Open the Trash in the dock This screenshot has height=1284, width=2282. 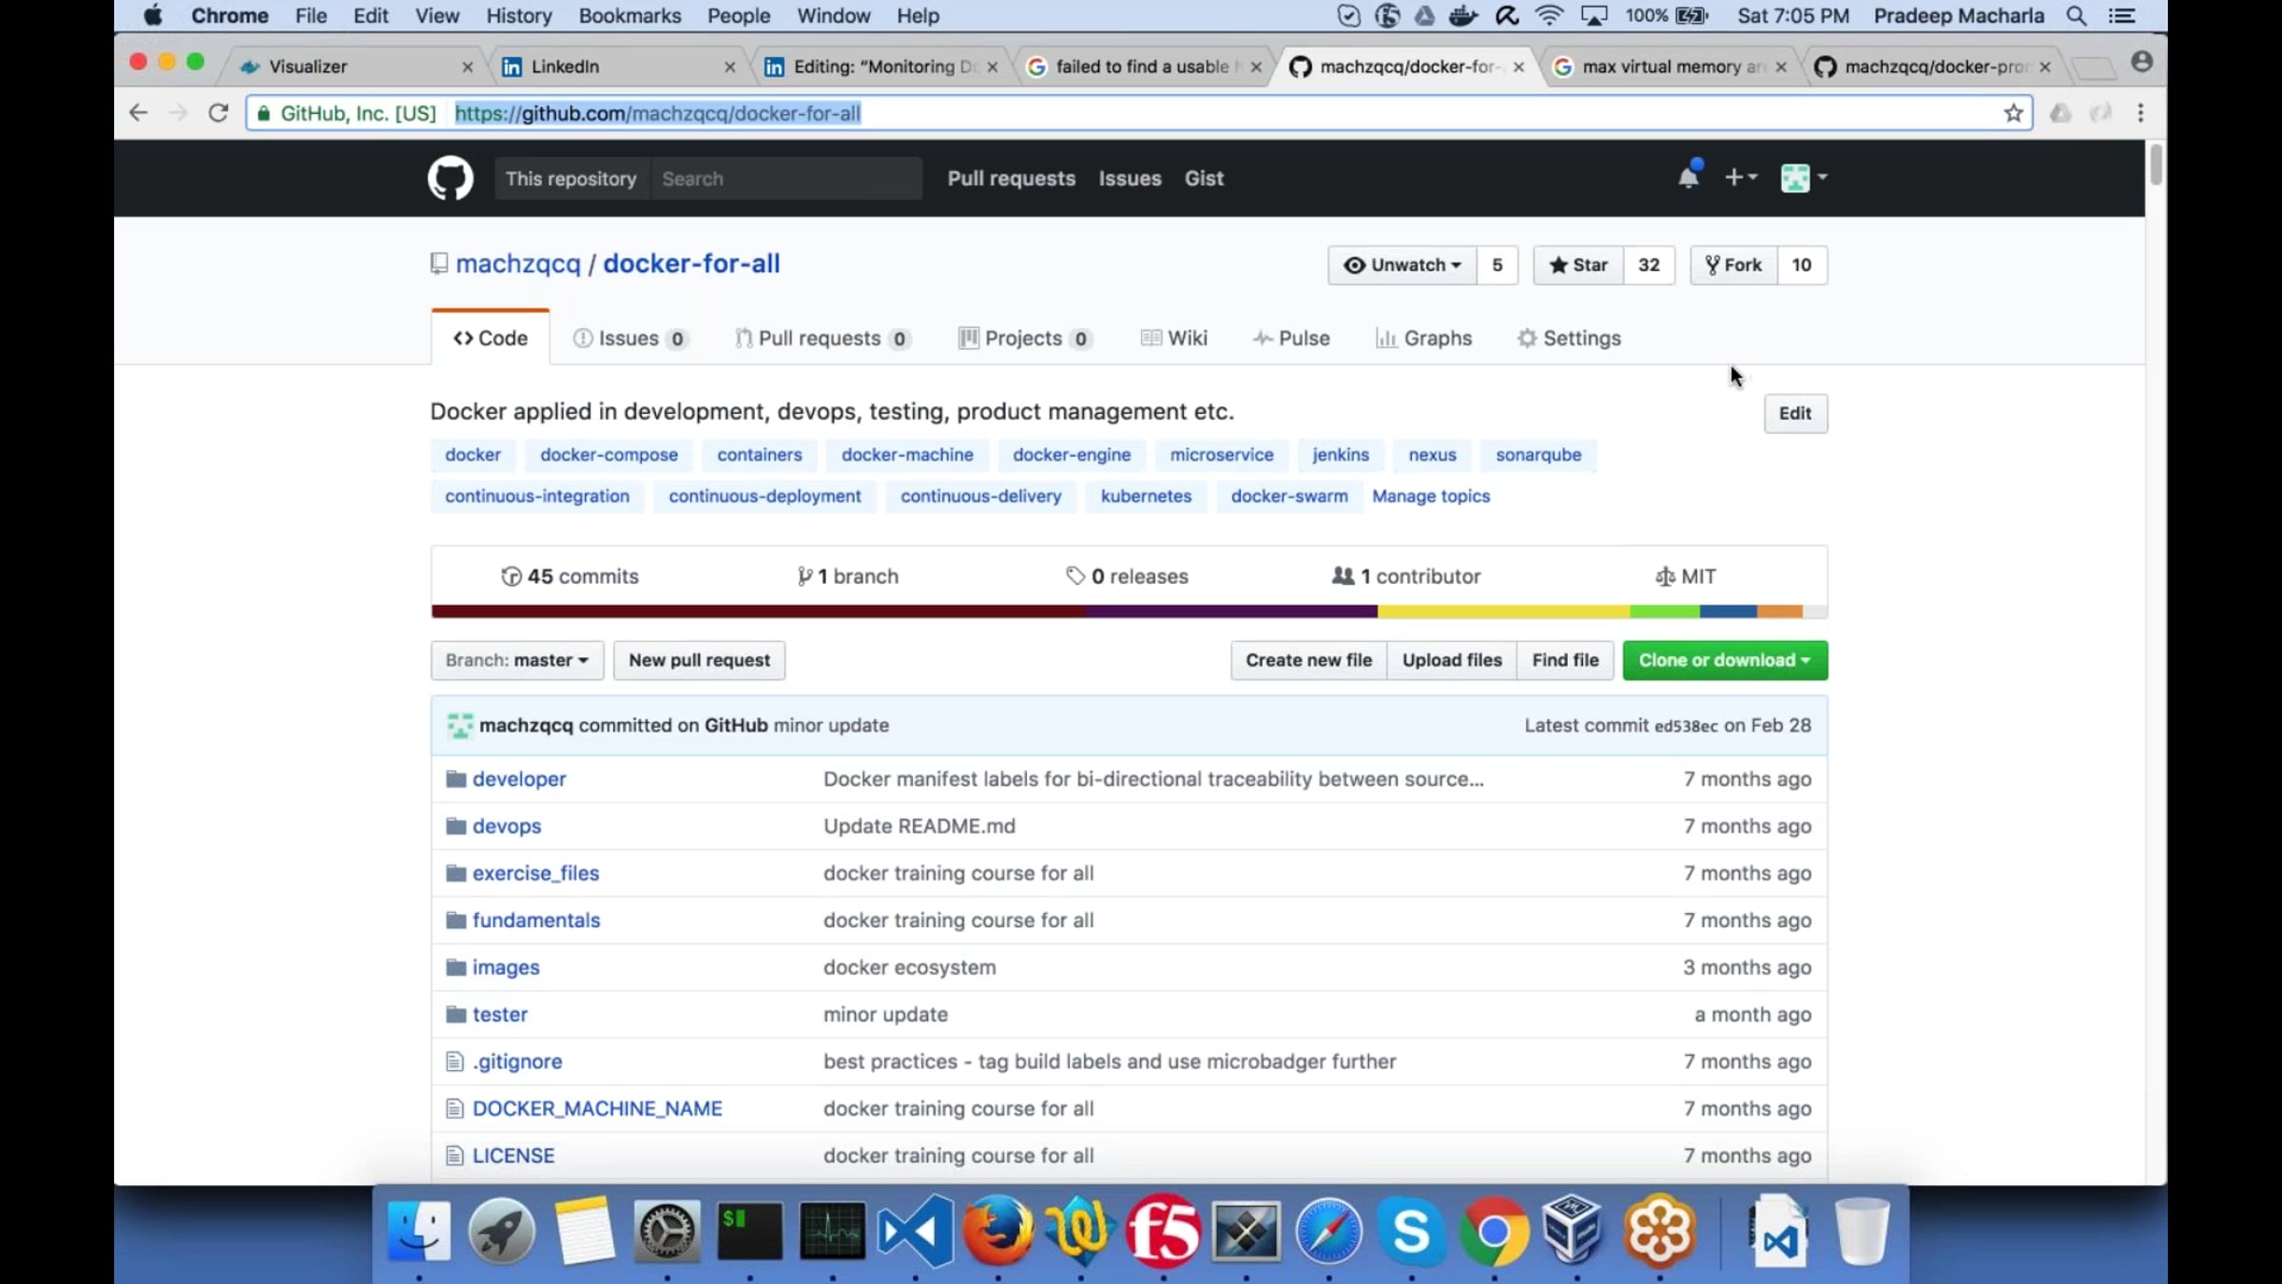pyautogui.click(x=1862, y=1231)
